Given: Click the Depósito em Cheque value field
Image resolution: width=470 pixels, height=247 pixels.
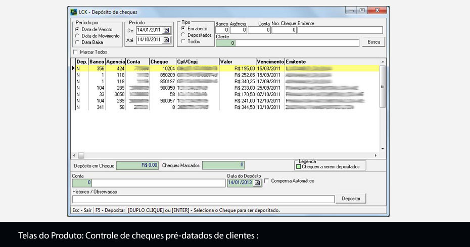Looking at the screenshot, I should pyautogui.click(x=137, y=165).
